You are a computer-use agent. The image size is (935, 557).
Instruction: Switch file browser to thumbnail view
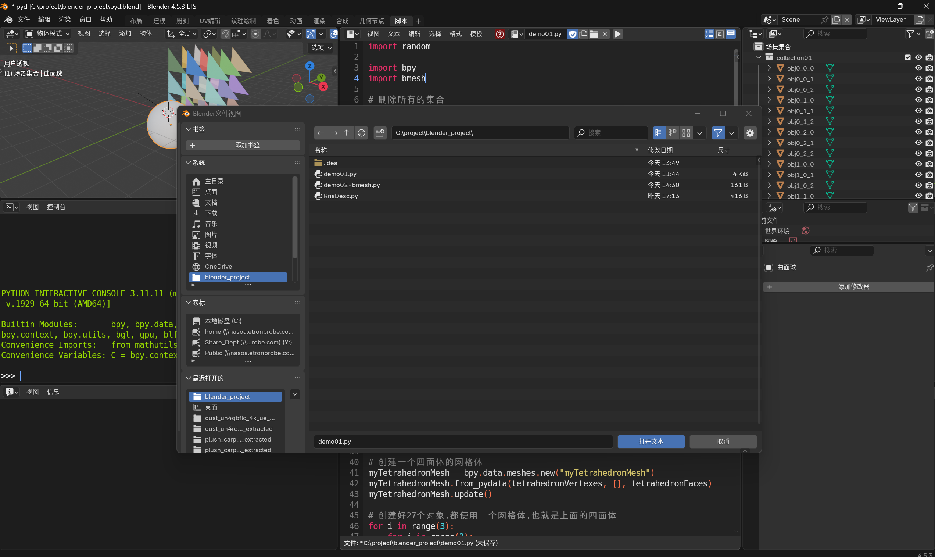tap(686, 133)
